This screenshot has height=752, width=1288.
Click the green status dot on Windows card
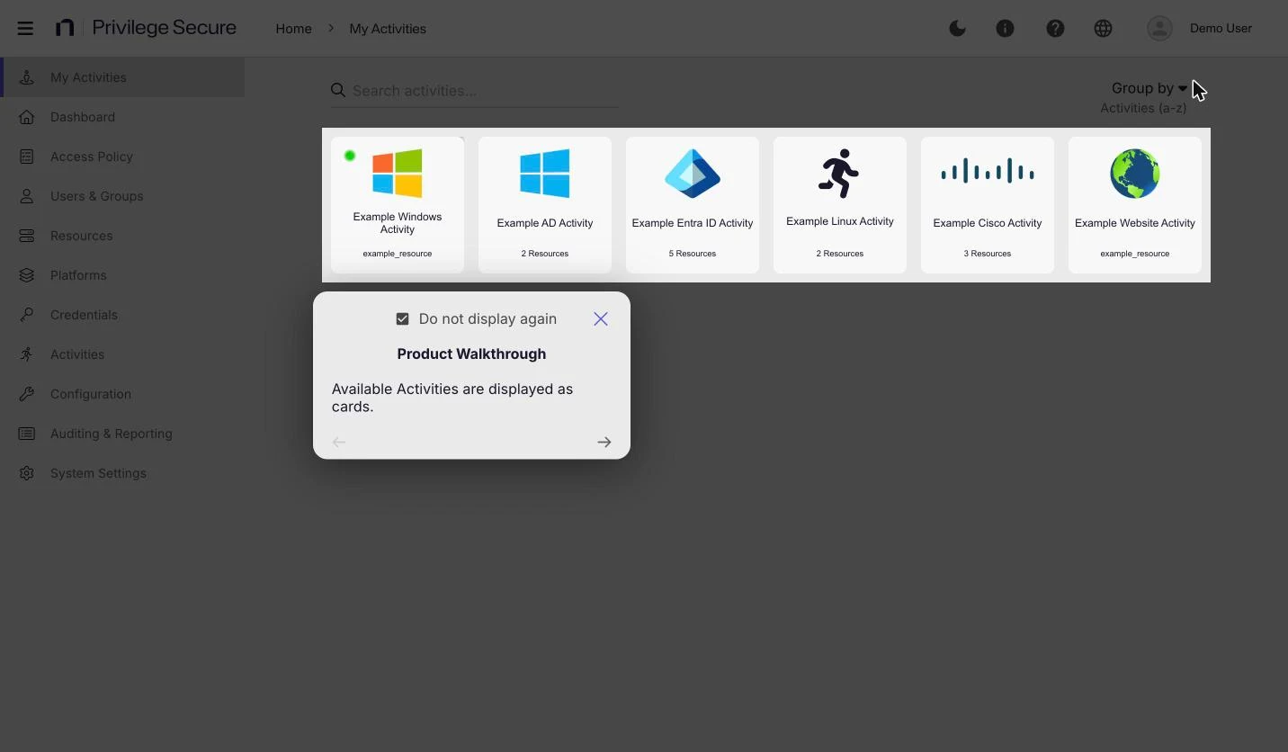[x=350, y=156]
